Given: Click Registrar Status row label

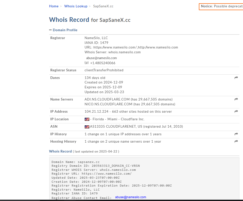Looking at the screenshot, I should 63,70.
